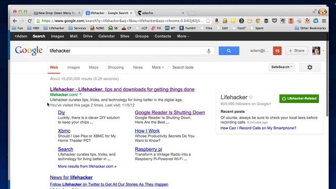Expand the More menu in the black bar
The width and height of the screenshot is (336, 189).
coord(183,36)
